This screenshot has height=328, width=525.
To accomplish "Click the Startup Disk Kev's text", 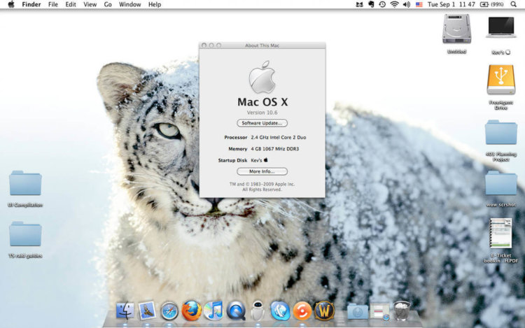I will (x=260, y=160).
